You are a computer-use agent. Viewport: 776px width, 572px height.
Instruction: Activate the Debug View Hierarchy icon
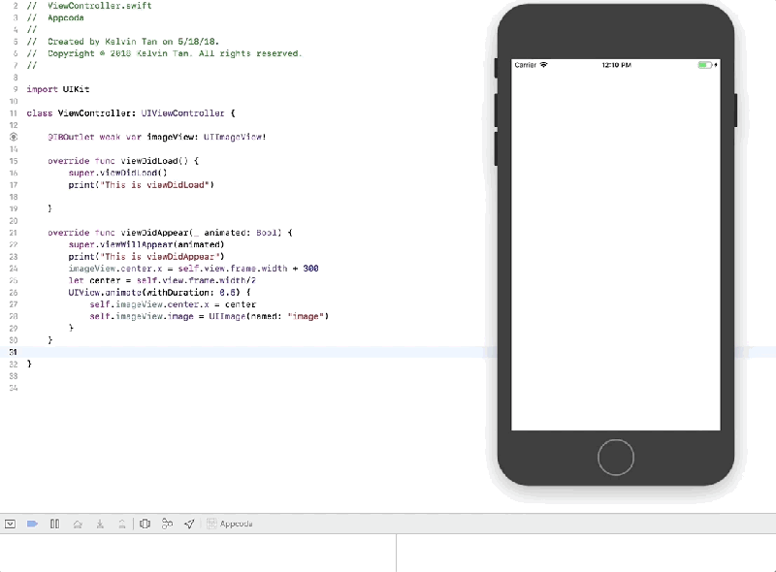click(x=145, y=524)
